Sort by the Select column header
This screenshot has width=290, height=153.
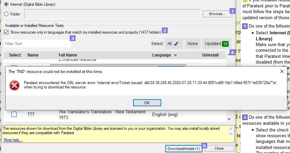pyautogui.click(x=15, y=55)
